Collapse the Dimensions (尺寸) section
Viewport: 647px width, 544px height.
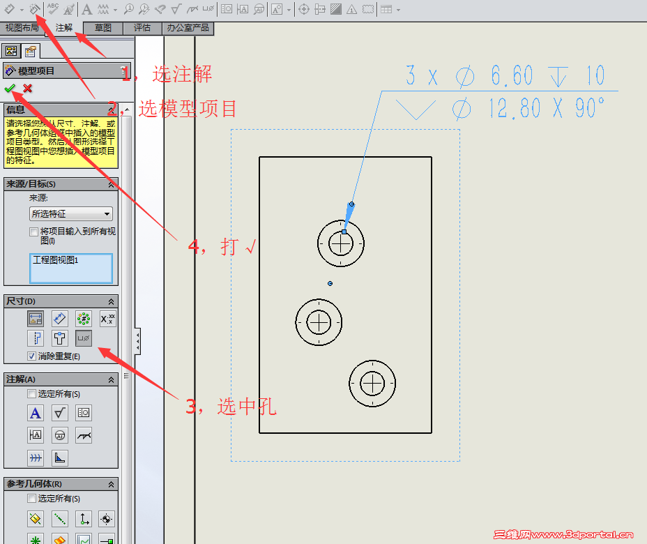[111, 302]
